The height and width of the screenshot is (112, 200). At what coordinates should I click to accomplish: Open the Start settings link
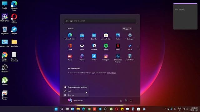tap(111, 73)
